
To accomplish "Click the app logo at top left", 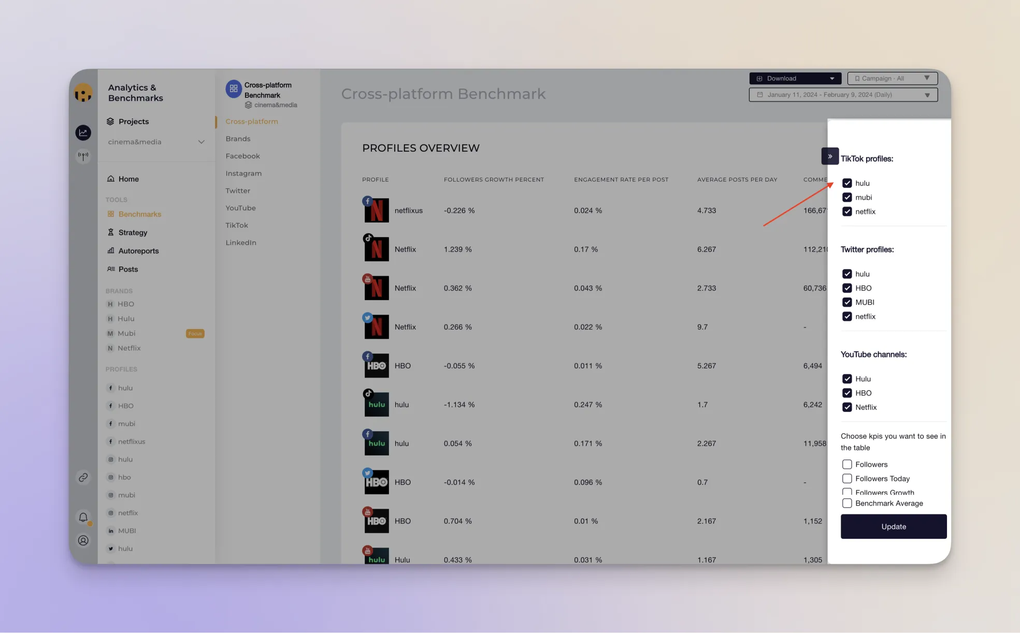I will click(x=83, y=93).
